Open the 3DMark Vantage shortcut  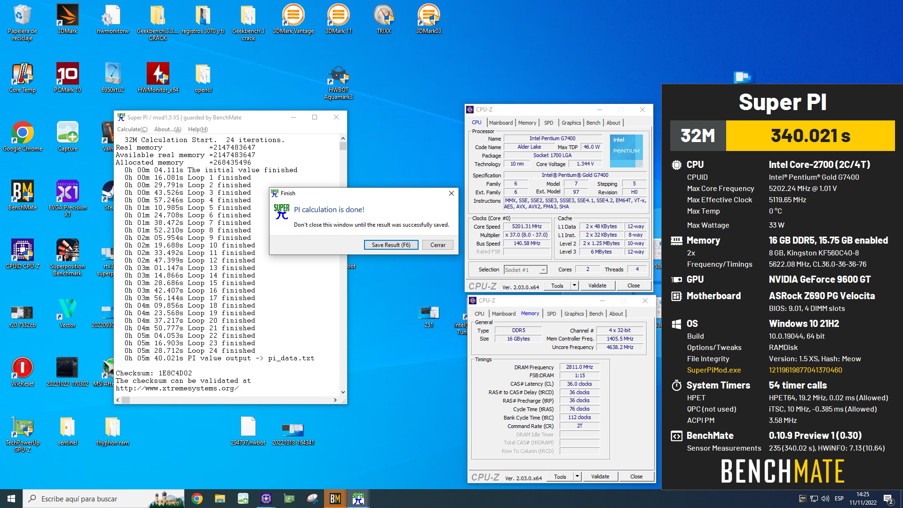[293, 19]
